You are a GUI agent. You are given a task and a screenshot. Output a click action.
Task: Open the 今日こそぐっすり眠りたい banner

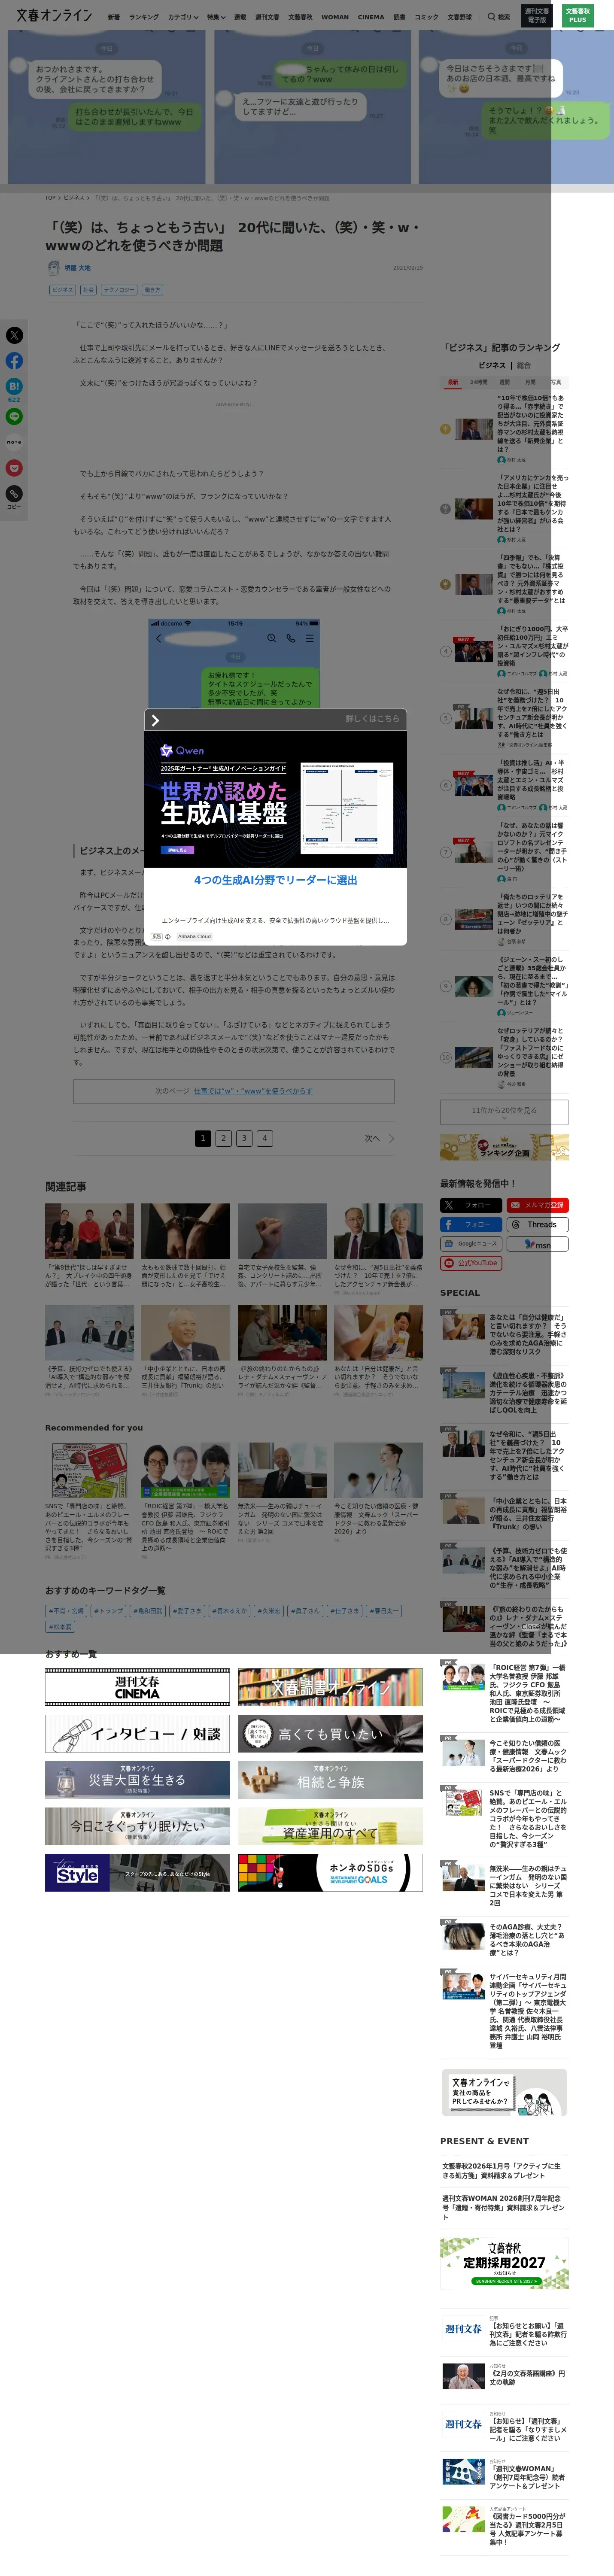[x=137, y=1826]
